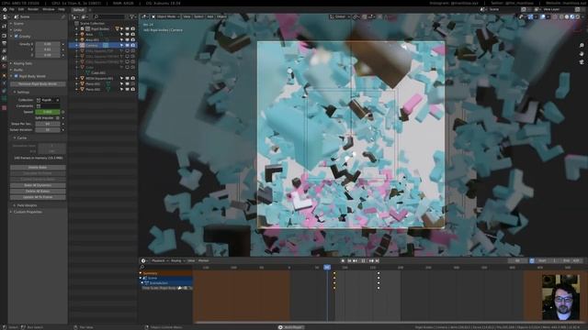588x330 pixels.
Task: Click the pause playback button
Action: 363,260
